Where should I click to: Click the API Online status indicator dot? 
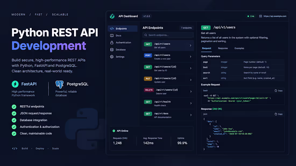pos(114,131)
